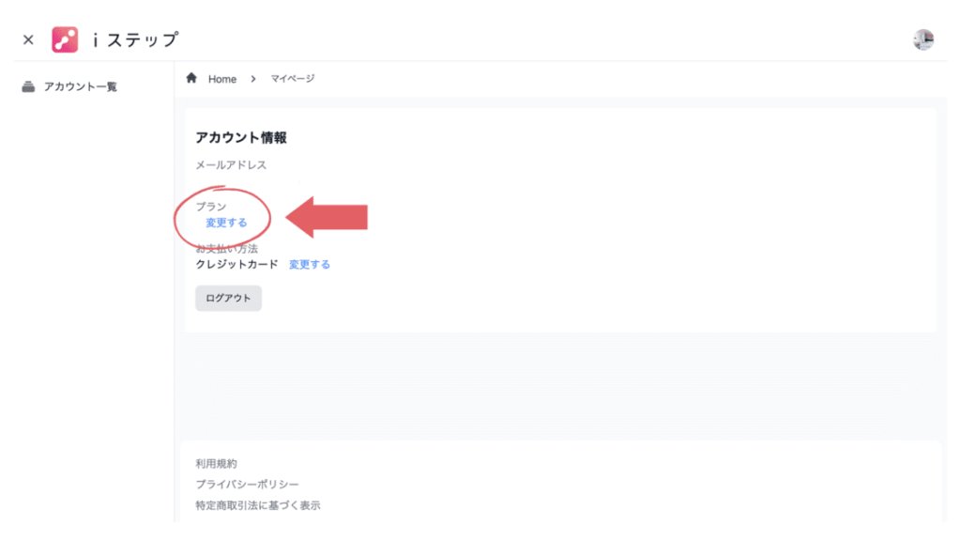Click the home icon in the breadcrumb
Image resolution: width=961 pixels, height=541 pixels.
(x=191, y=78)
